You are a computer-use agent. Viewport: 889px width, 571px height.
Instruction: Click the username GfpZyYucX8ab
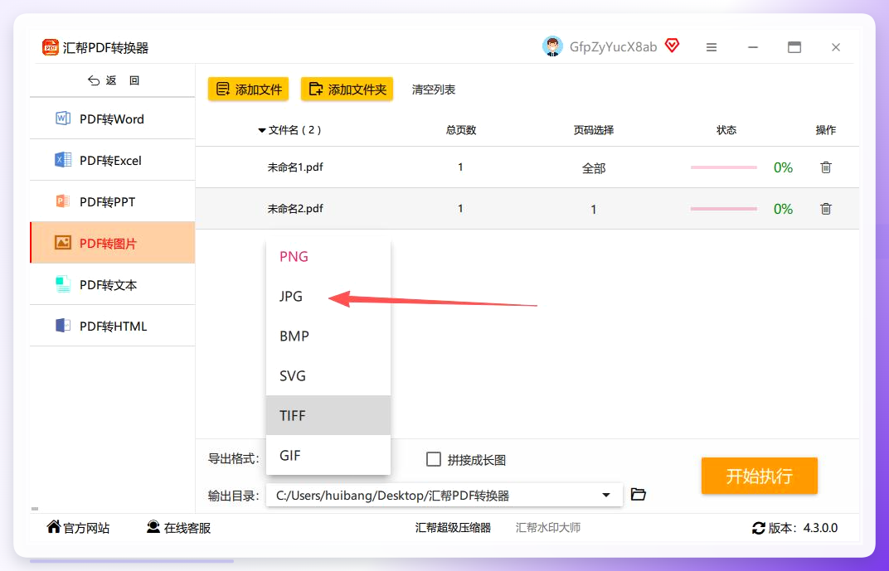click(614, 47)
